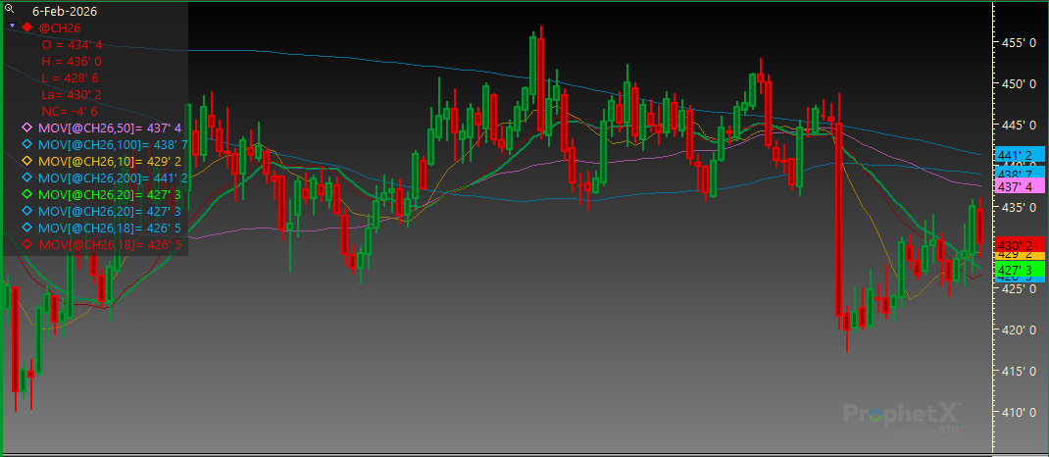Screen dimensions: 1049x457
Task: Collapse the @CH26 legend with the triangle arrow
Action: (12, 27)
